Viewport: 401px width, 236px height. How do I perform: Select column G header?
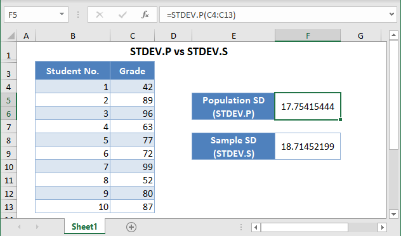(360, 36)
